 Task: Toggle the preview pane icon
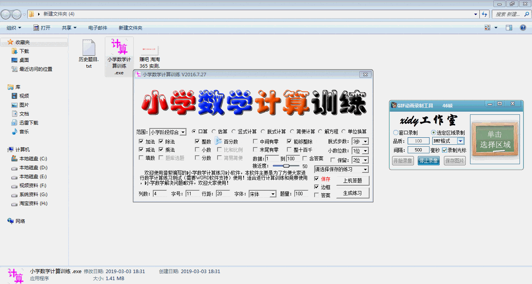click(509, 28)
